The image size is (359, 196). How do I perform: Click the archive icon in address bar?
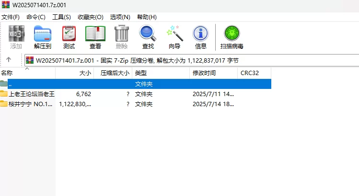[30, 60]
